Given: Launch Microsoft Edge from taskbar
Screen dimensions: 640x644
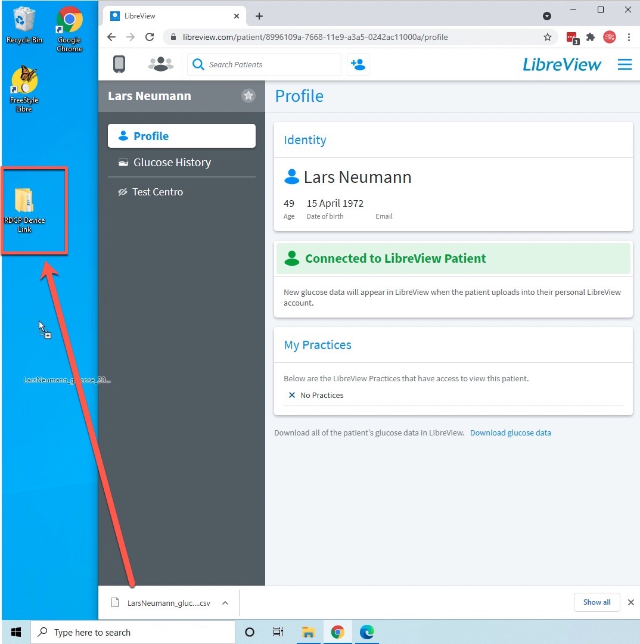Looking at the screenshot, I should coord(367,632).
